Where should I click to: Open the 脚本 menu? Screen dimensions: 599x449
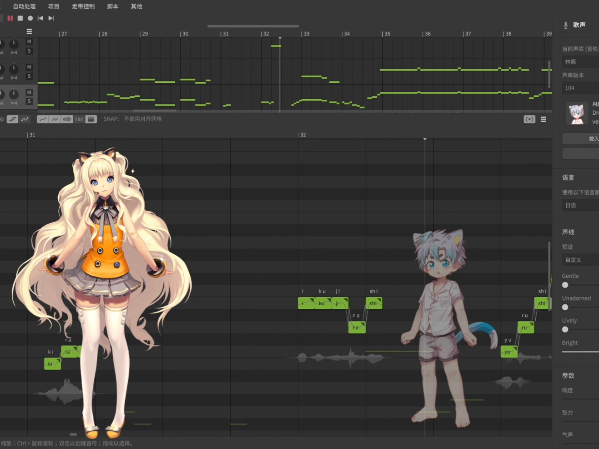(113, 6)
